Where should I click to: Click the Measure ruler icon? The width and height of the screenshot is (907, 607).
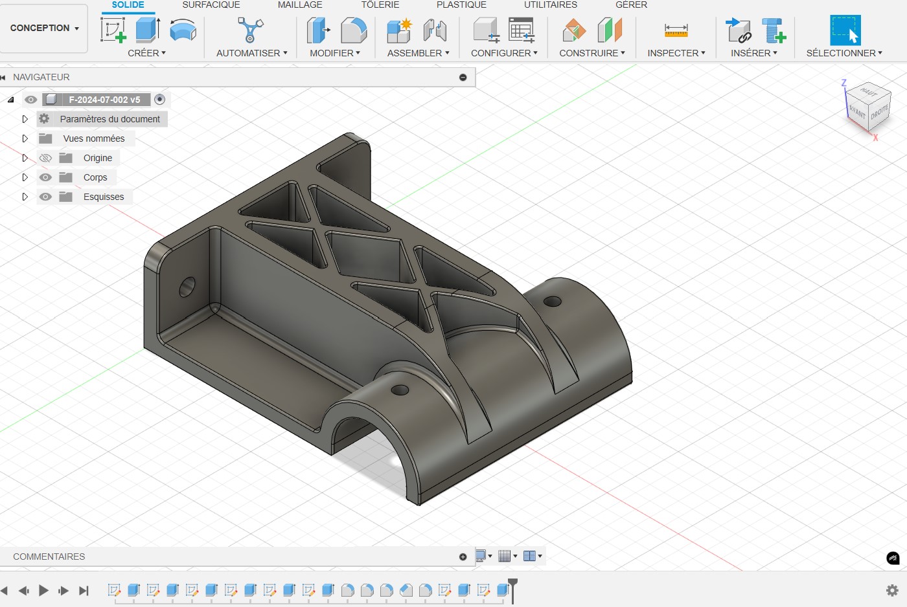676,30
